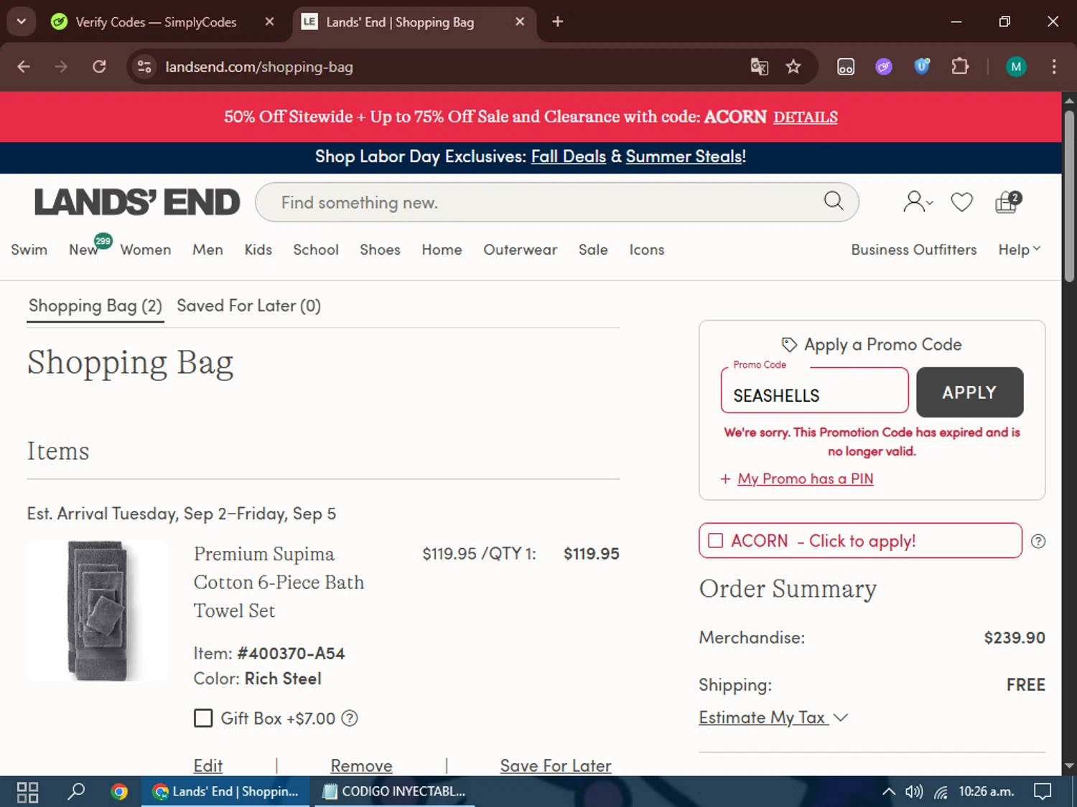Visit Business Outfitters link
This screenshot has height=807, width=1077.
click(914, 250)
